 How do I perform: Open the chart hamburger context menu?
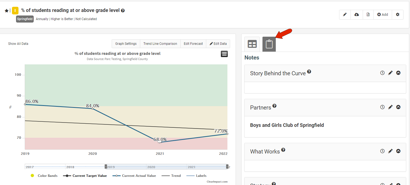[224, 54]
